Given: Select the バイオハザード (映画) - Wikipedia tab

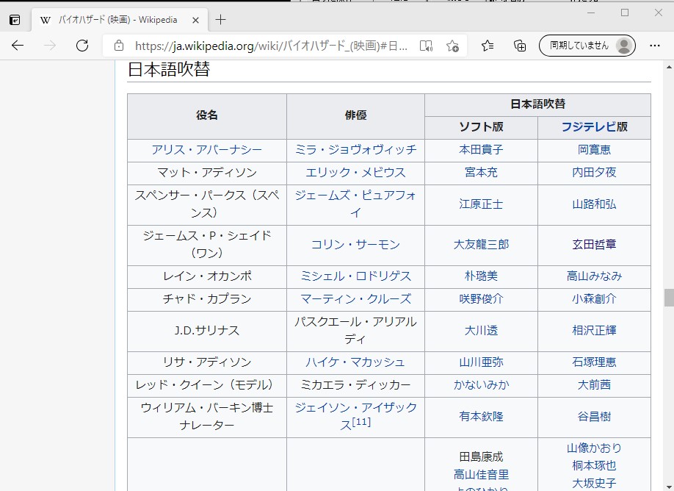Looking at the screenshot, I should [x=120, y=20].
